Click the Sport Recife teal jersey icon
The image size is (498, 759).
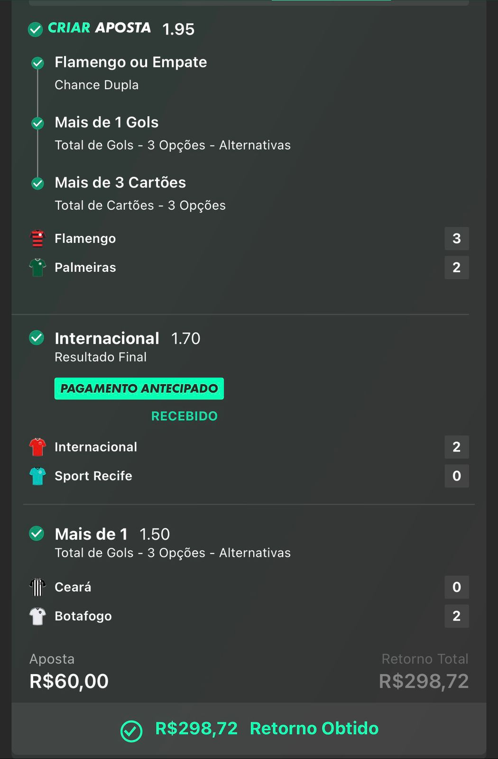pyautogui.click(x=37, y=476)
